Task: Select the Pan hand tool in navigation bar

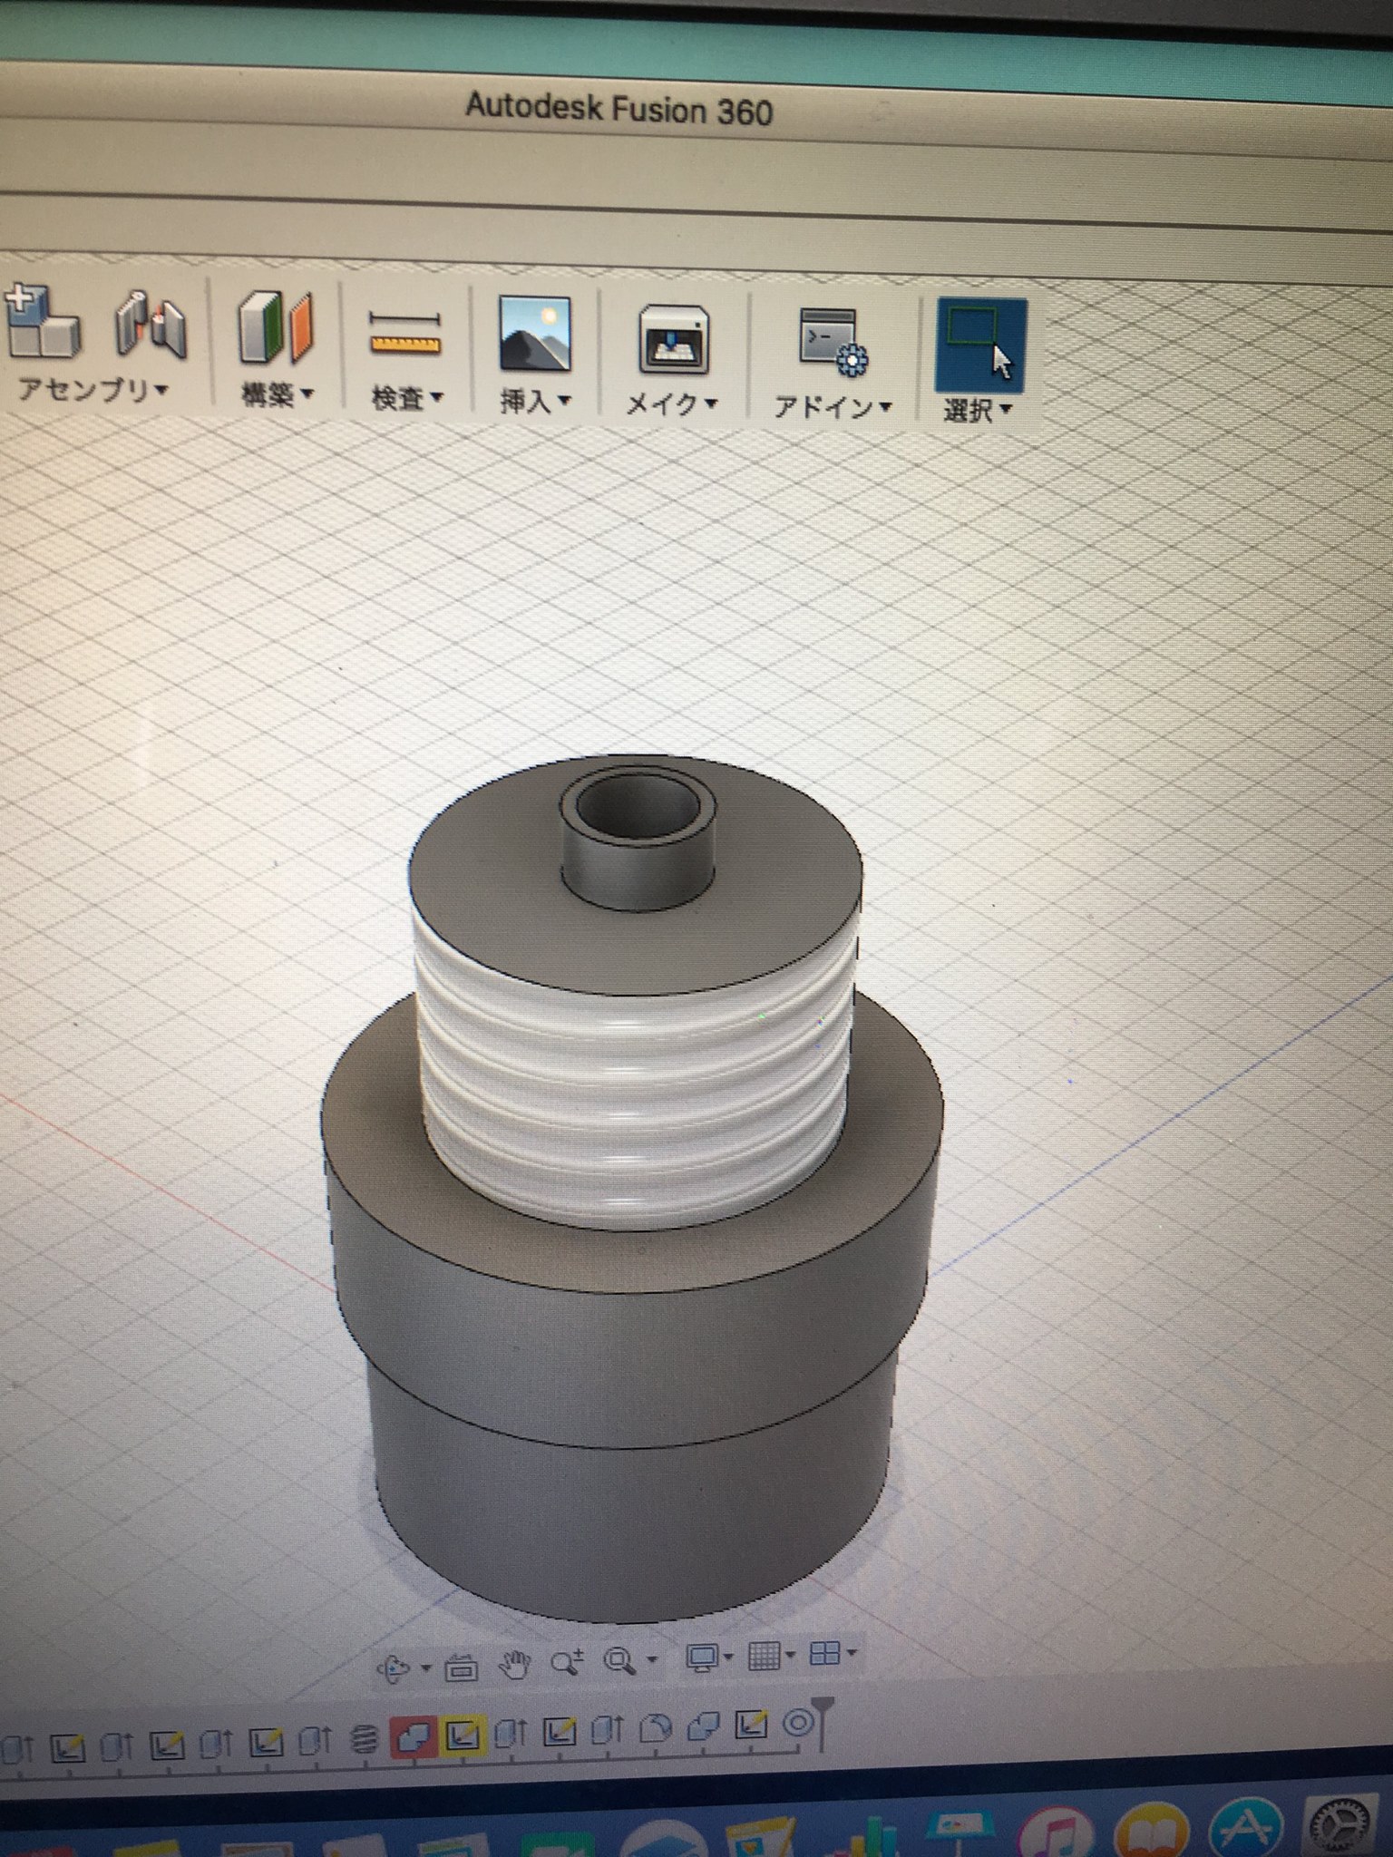Action: (514, 1665)
